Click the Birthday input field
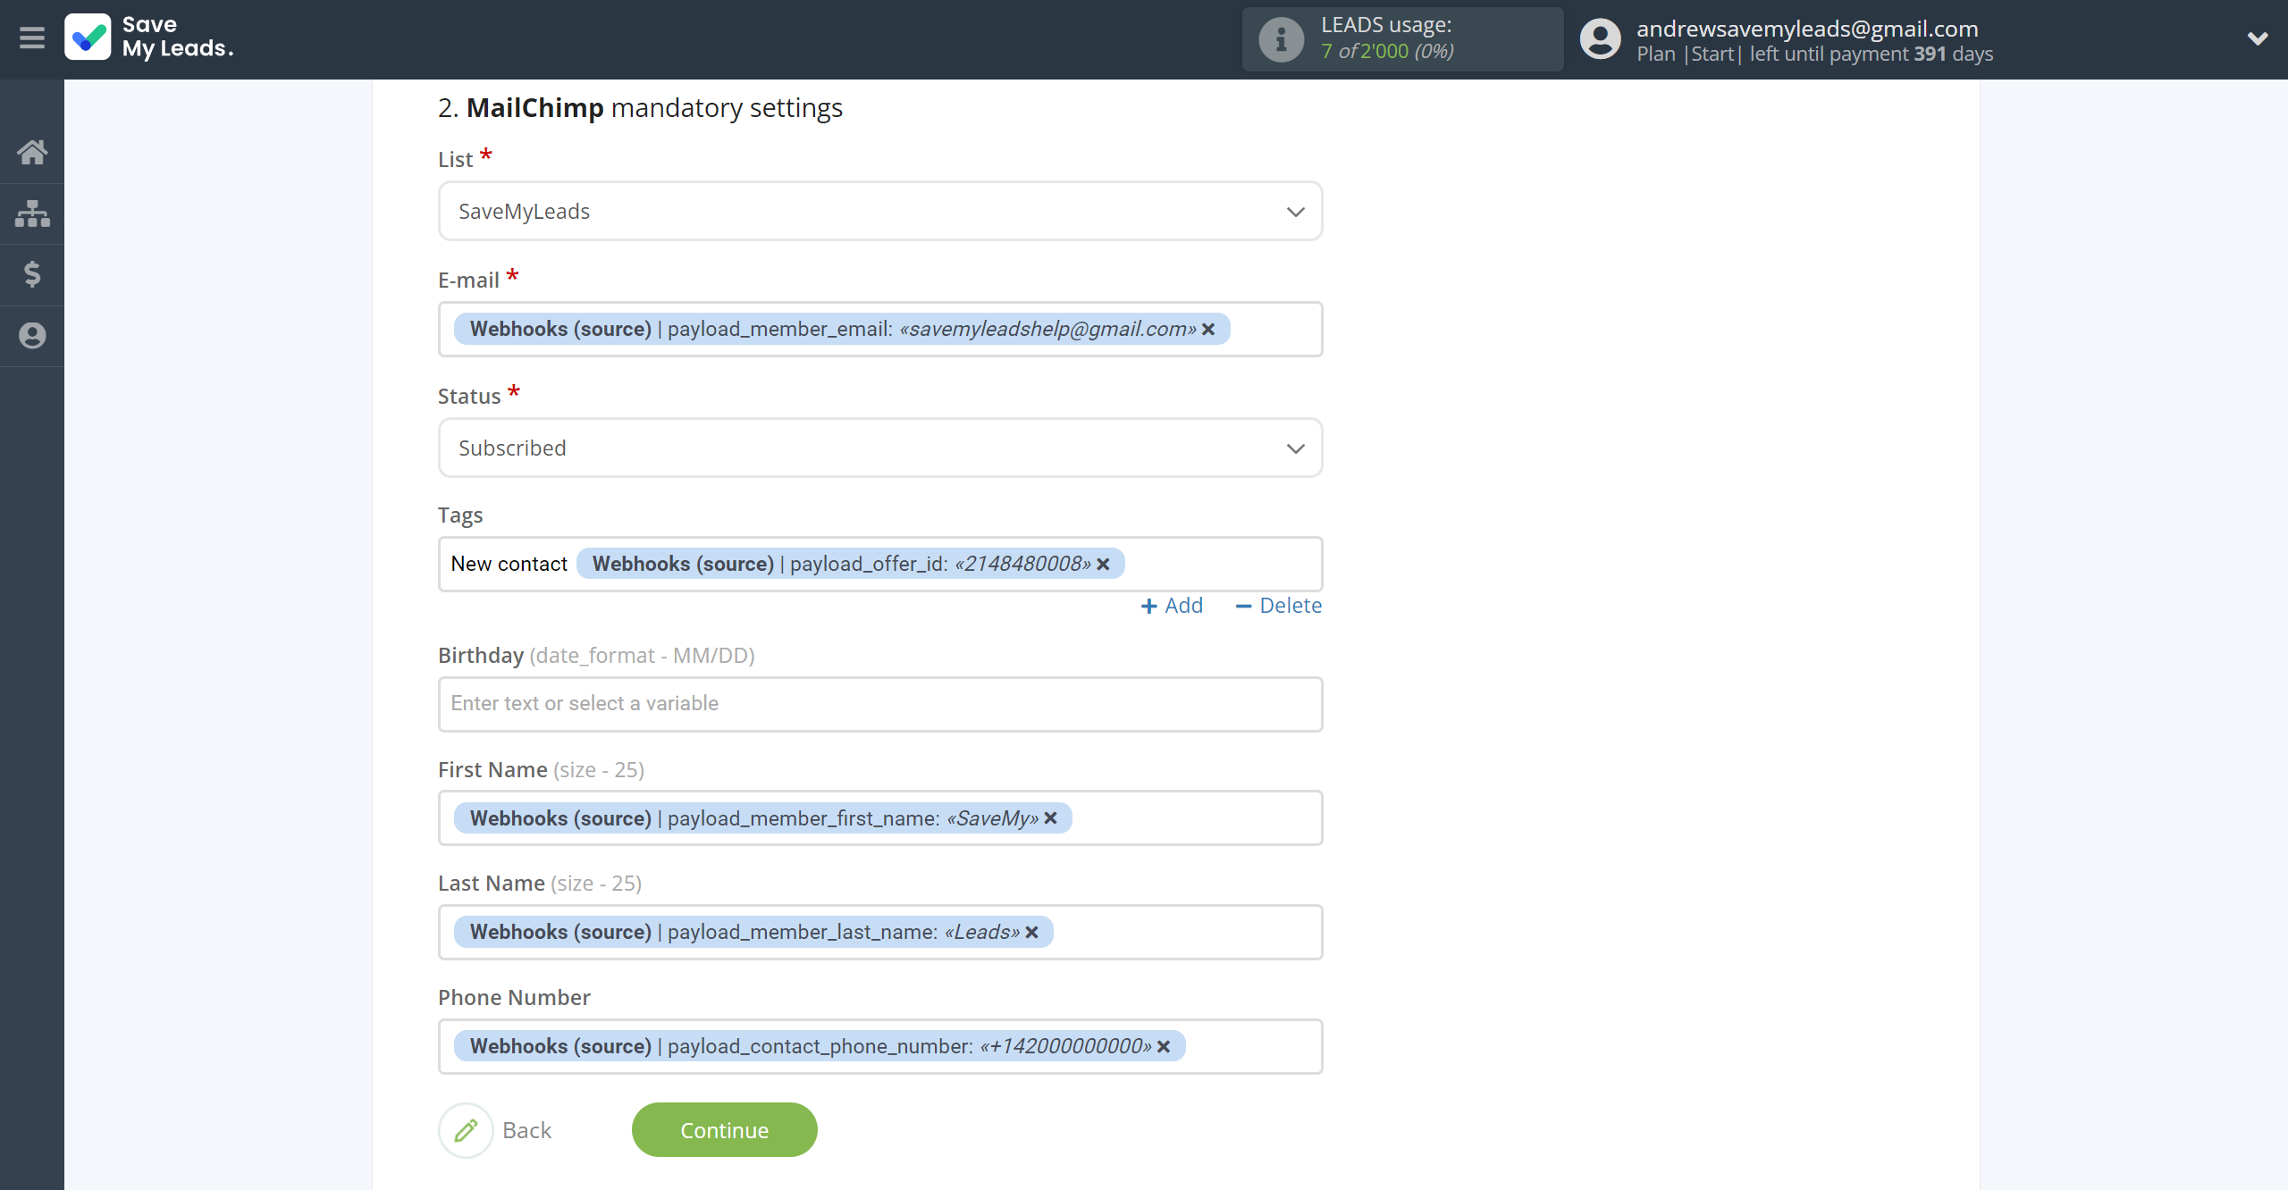Viewport: 2288px width, 1190px height. click(879, 704)
